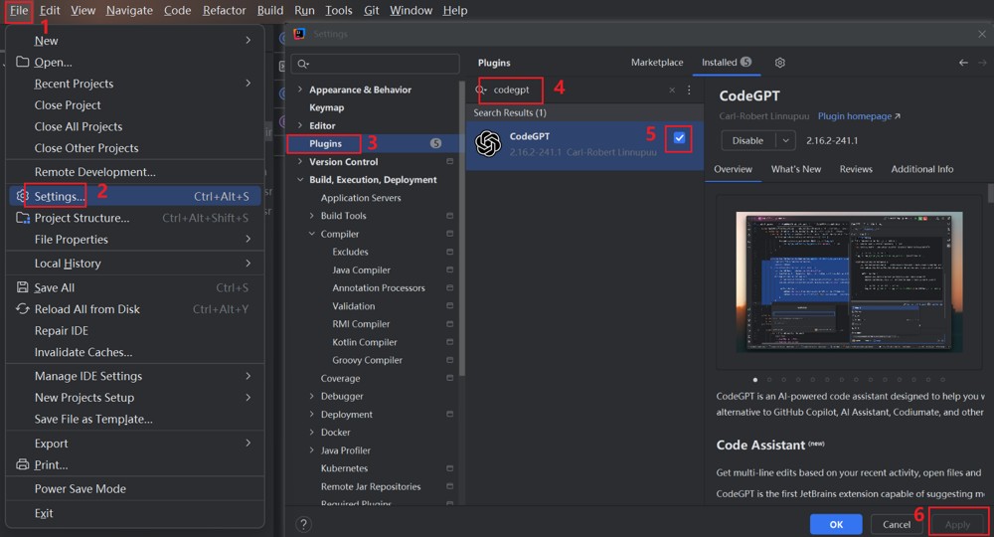Collapse the Compiler tree node
The height and width of the screenshot is (537, 994).
[x=312, y=234]
